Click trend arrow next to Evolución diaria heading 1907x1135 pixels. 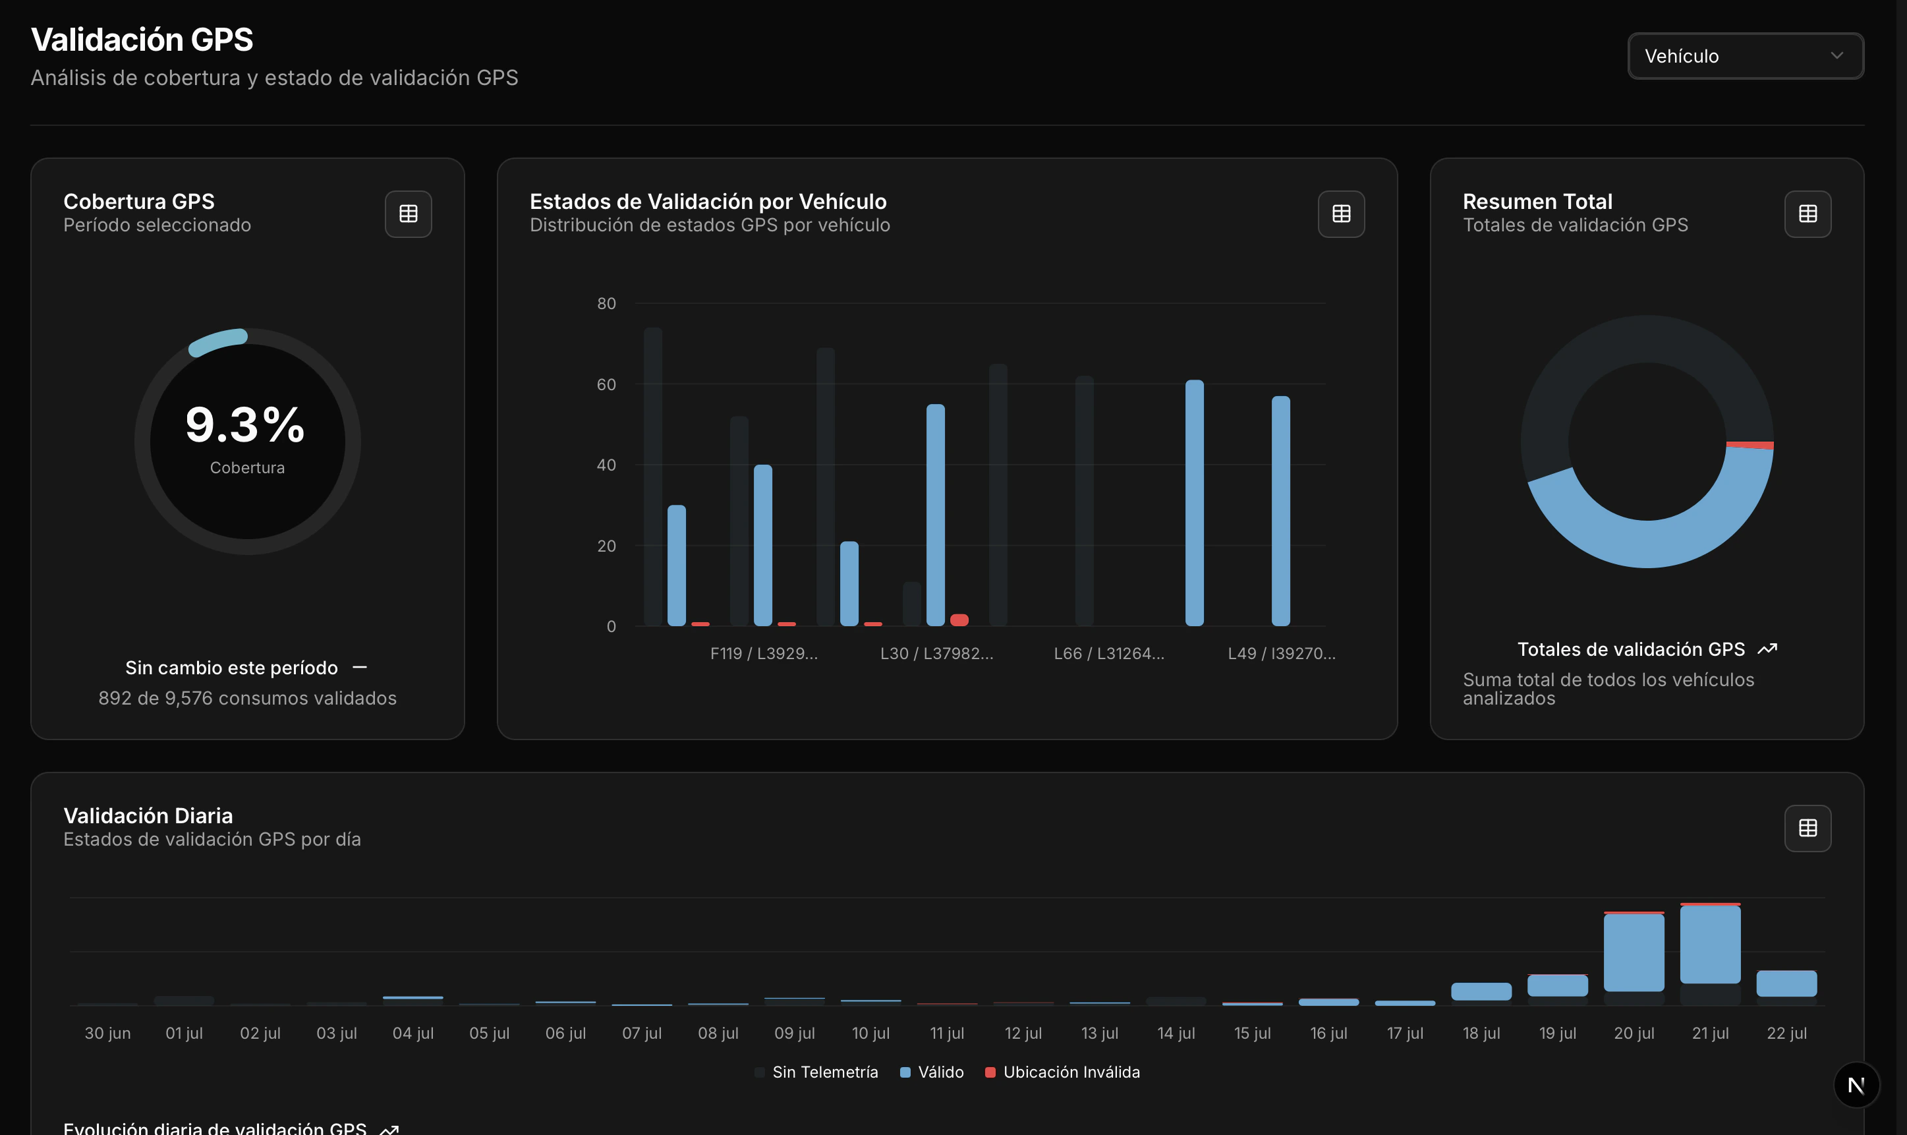pyautogui.click(x=389, y=1130)
